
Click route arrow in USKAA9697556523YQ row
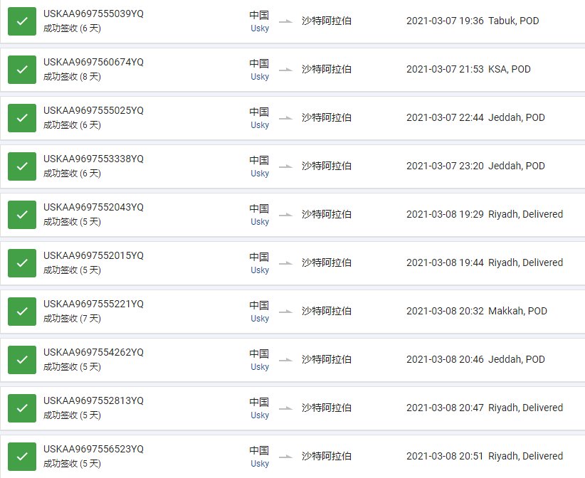286,457
